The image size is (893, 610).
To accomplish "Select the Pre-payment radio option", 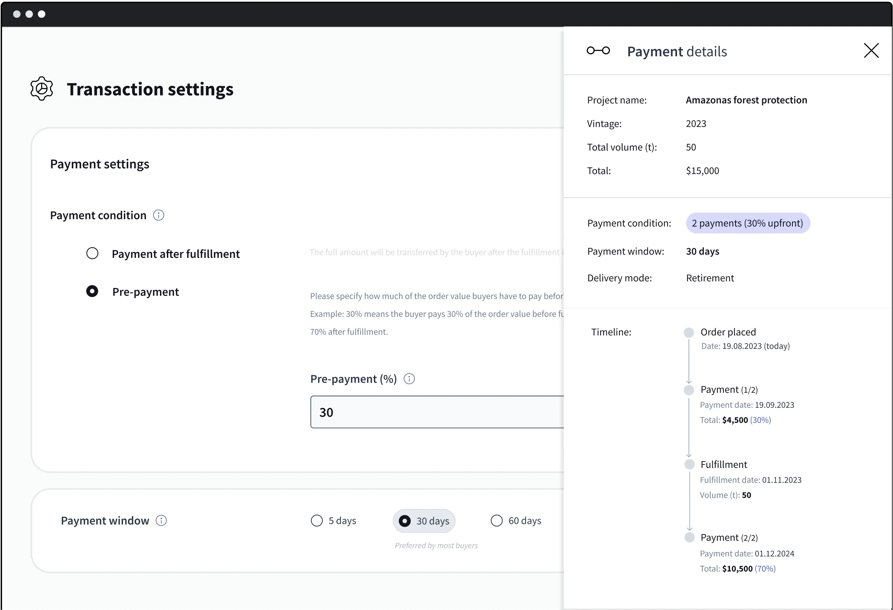I will click(x=92, y=291).
